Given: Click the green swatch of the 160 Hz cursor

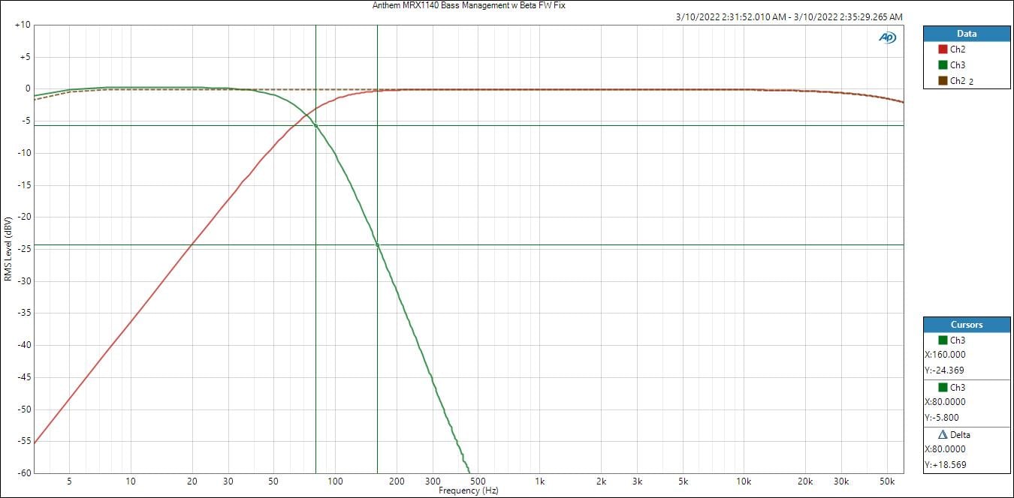Looking at the screenshot, I should click(x=943, y=340).
